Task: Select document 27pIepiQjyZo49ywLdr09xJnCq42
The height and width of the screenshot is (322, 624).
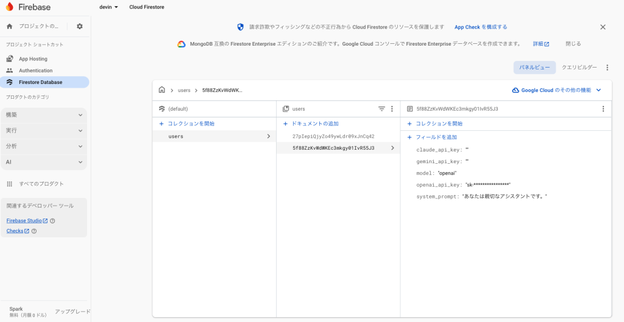Action: 333,136
